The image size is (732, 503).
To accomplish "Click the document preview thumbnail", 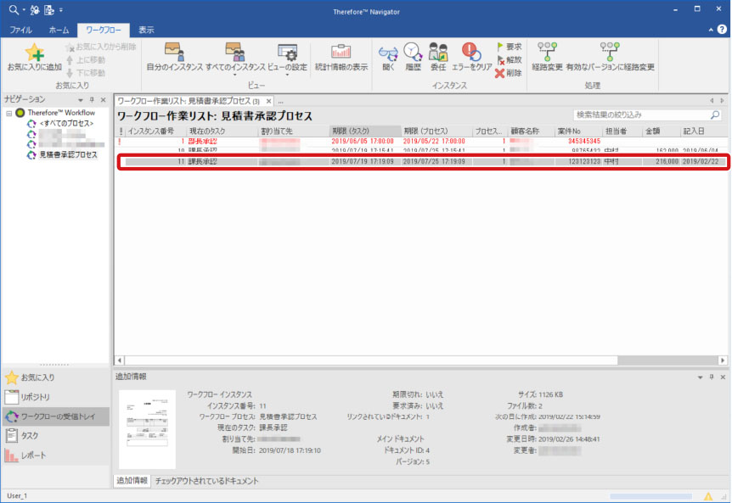I will click(x=147, y=428).
